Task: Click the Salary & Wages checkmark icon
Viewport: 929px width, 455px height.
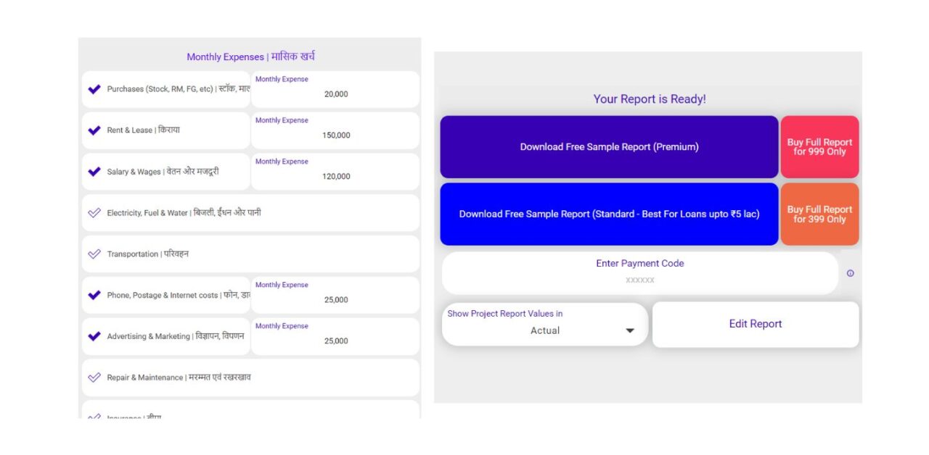Action: point(94,171)
